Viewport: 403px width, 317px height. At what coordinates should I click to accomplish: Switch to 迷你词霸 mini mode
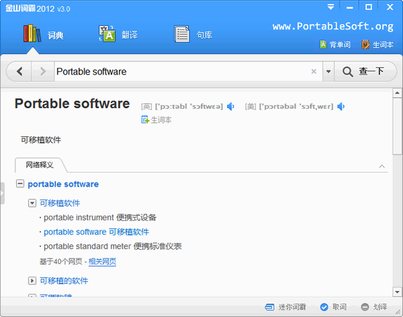(x=287, y=307)
